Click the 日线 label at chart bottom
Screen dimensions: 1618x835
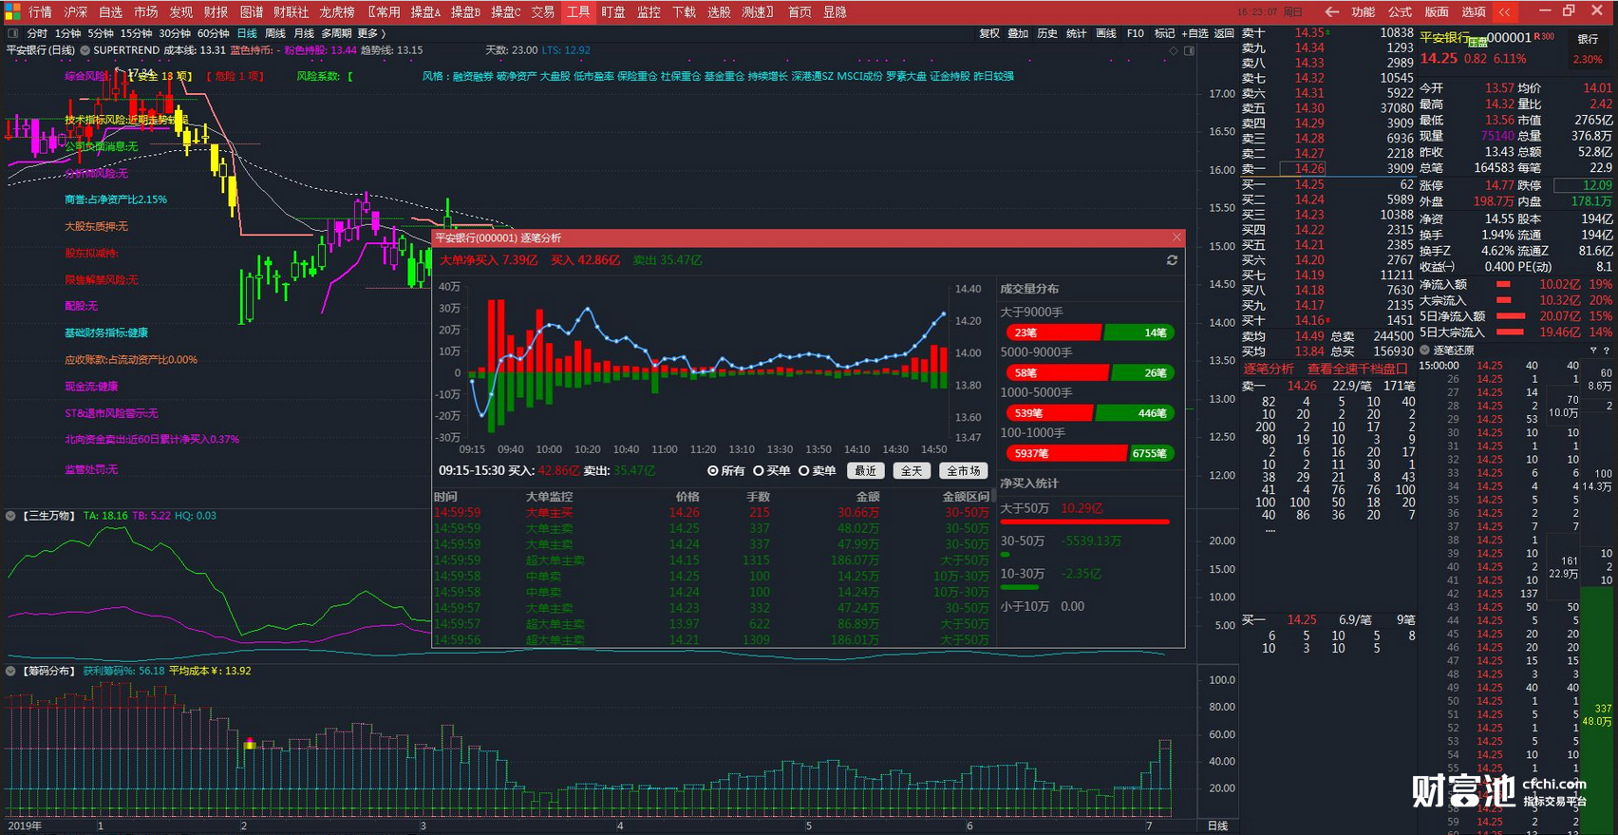[x=1216, y=826]
